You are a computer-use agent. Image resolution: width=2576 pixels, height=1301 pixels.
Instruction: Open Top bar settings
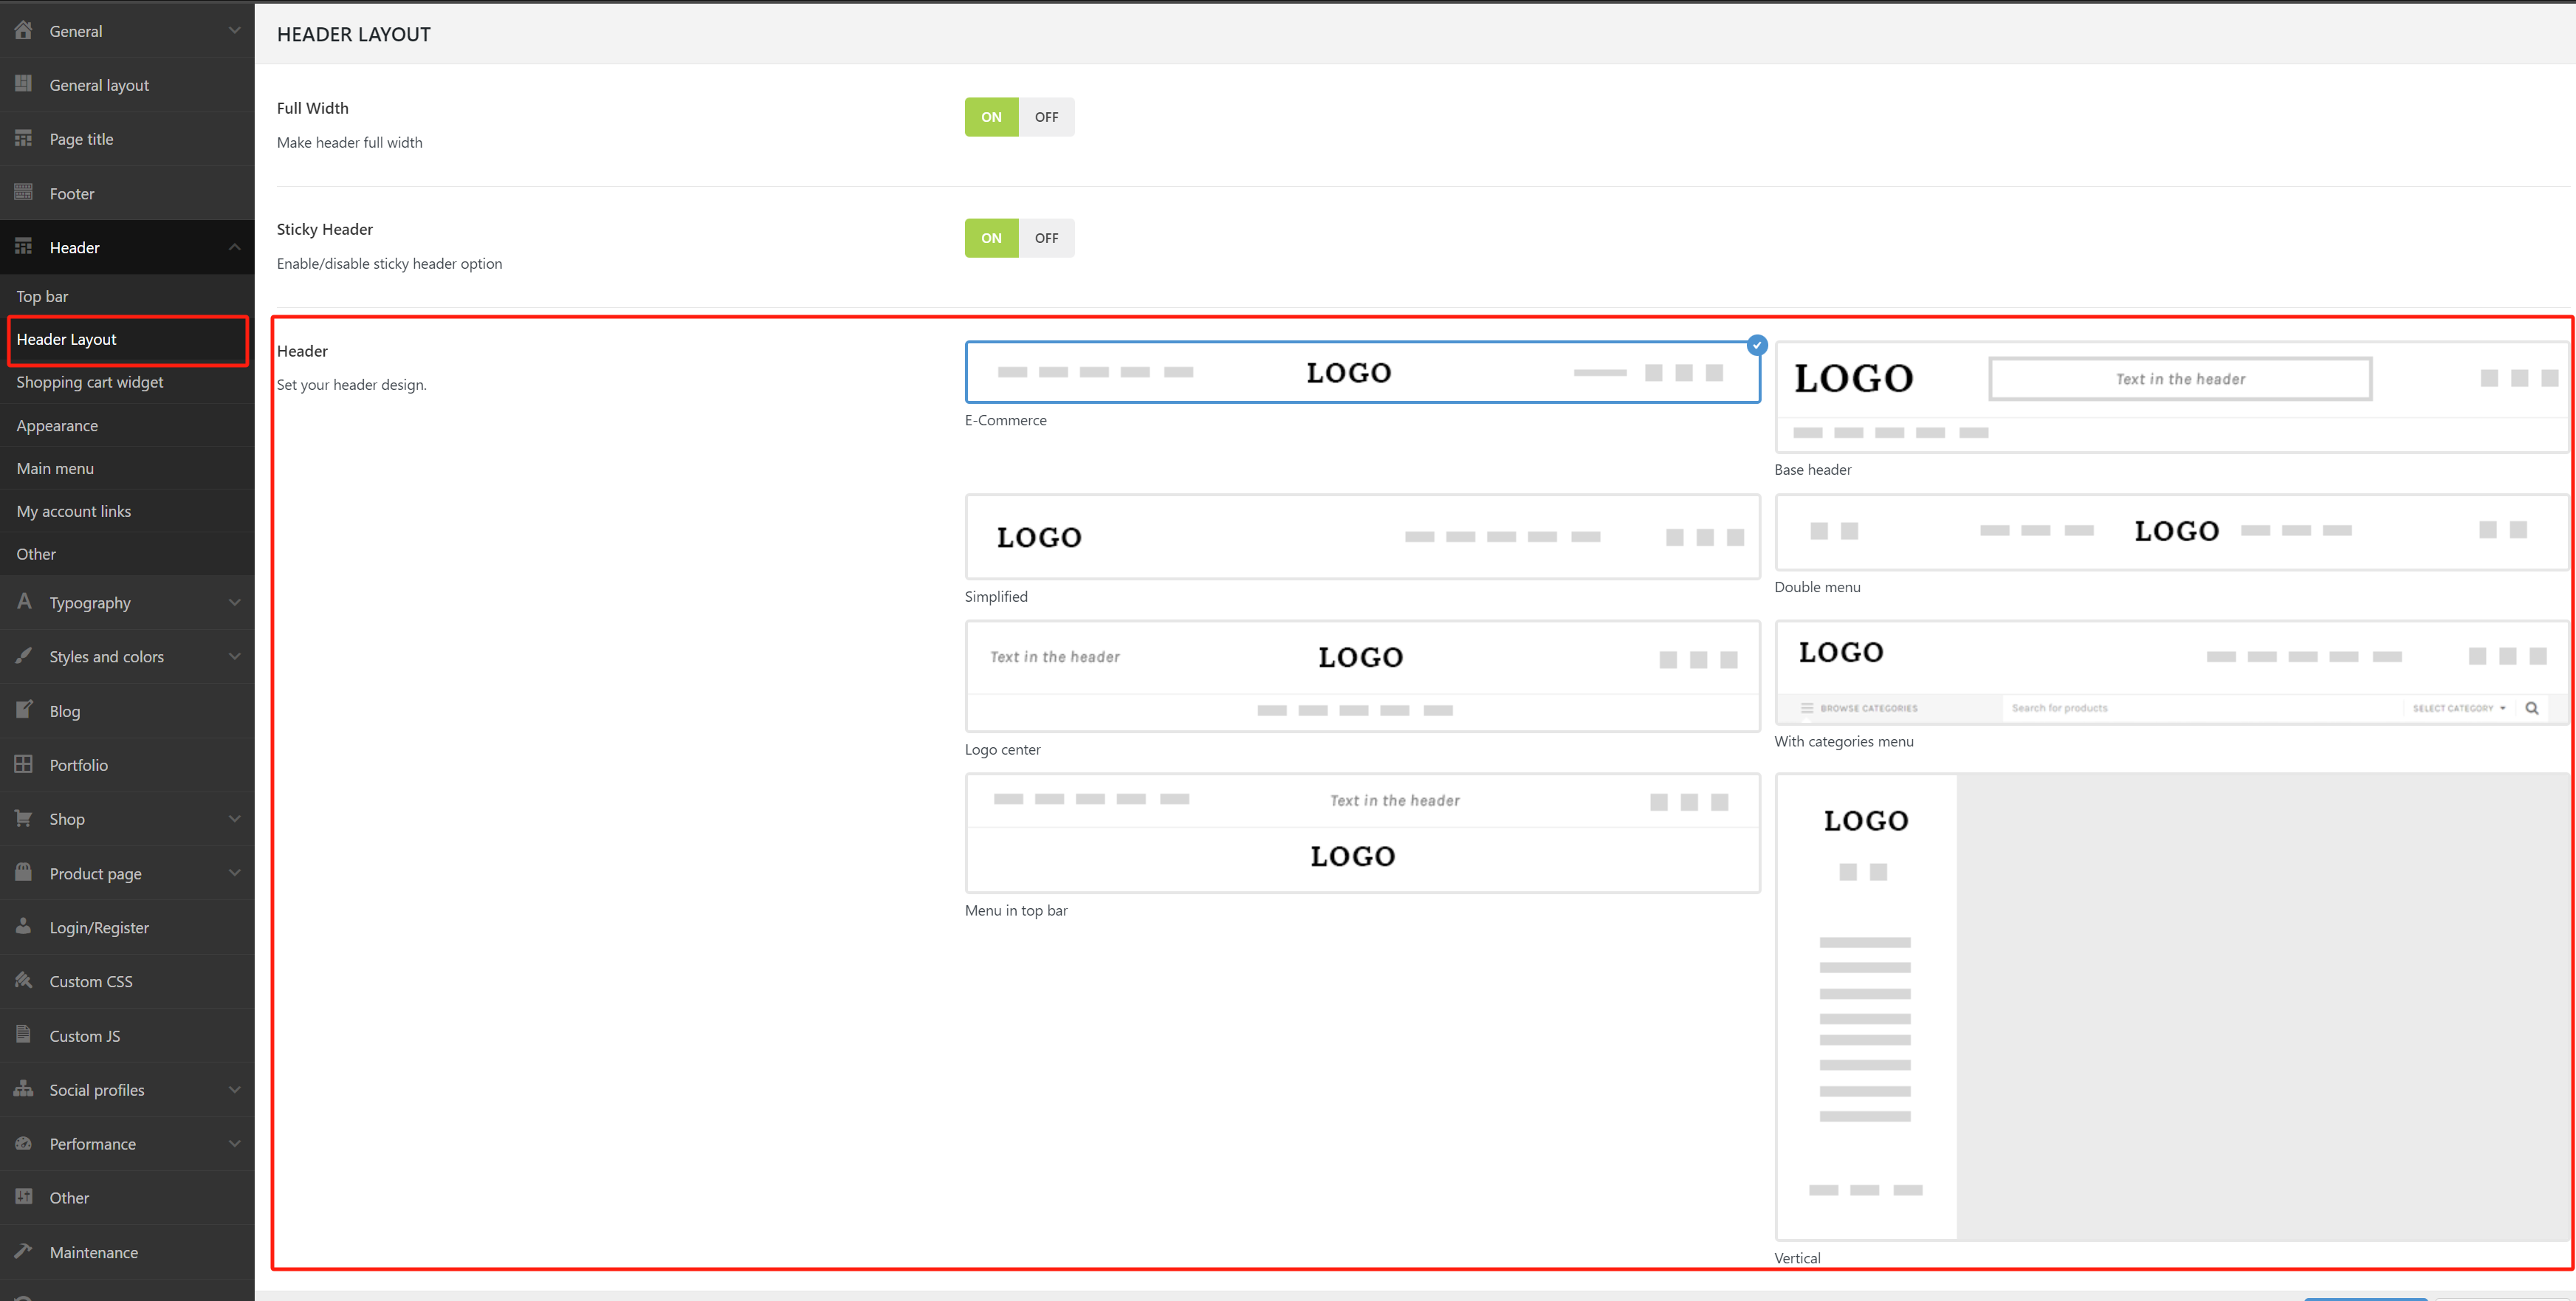click(42, 296)
